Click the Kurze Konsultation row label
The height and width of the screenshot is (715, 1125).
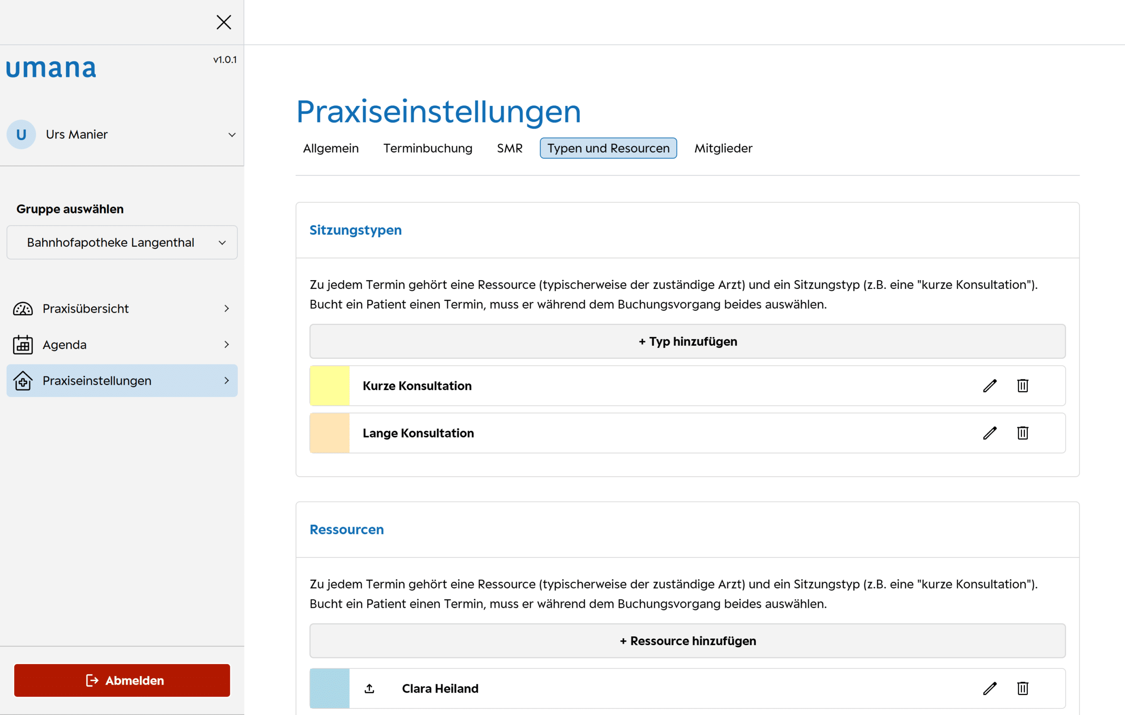tap(417, 386)
